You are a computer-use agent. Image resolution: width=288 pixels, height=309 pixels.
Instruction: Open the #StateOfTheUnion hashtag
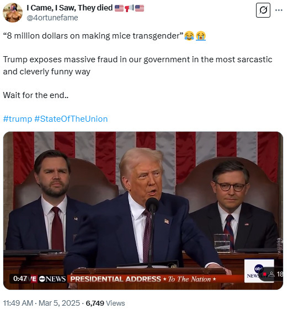click(71, 119)
